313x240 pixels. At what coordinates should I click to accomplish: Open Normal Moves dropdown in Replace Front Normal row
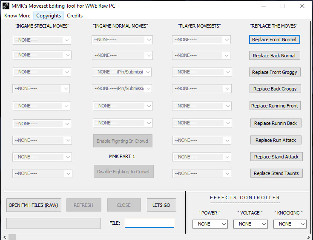pyautogui.click(x=122, y=40)
